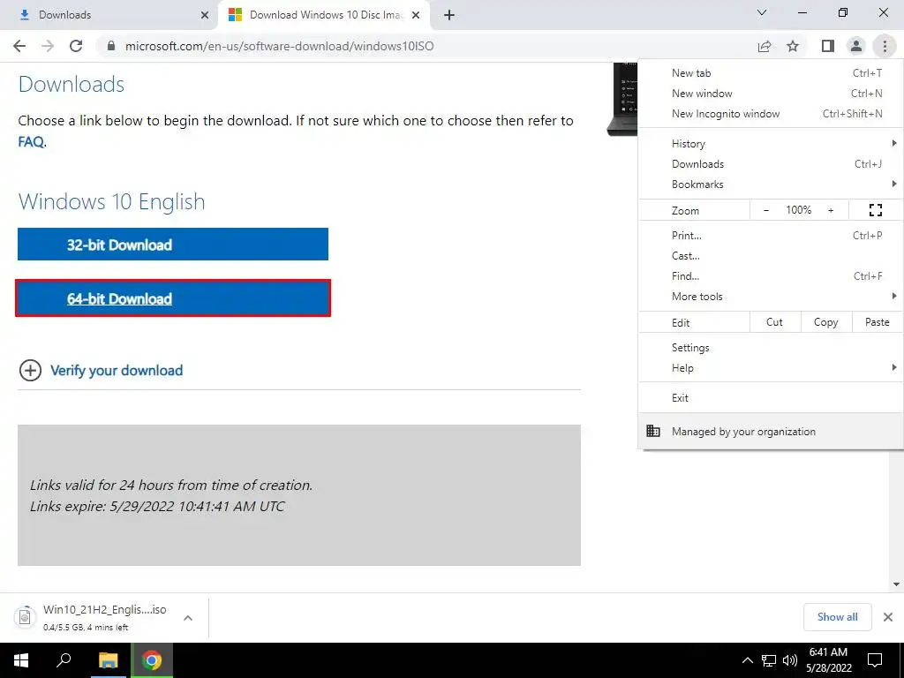Expand the Help submenu
Screen dimensions: 904x678
tap(771, 368)
